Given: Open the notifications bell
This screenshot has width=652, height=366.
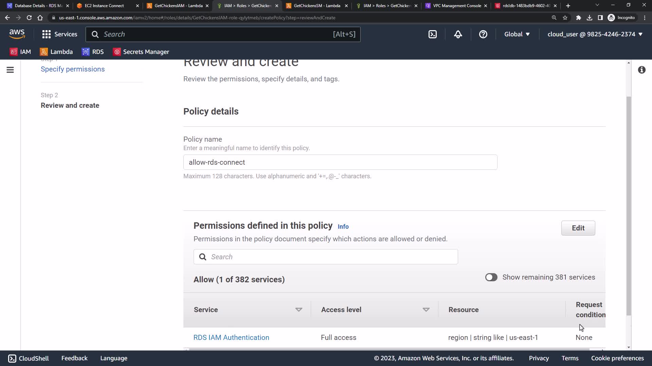Looking at the screenshot, I should [x=458, y=34].
